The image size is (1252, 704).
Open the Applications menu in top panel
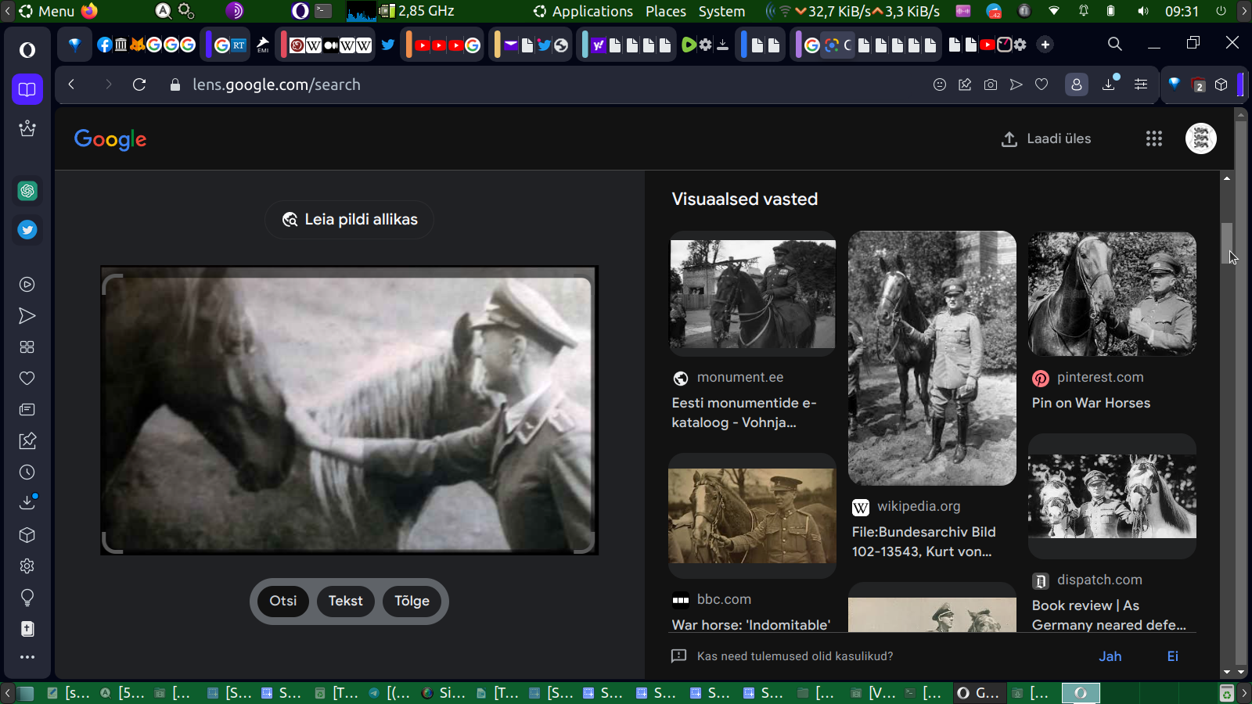[583, 11]
